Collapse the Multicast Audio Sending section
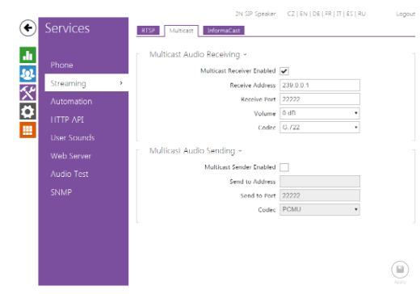The width and height of the screenshot is (420, 294). pyautogui.click(x=240, y=151)
